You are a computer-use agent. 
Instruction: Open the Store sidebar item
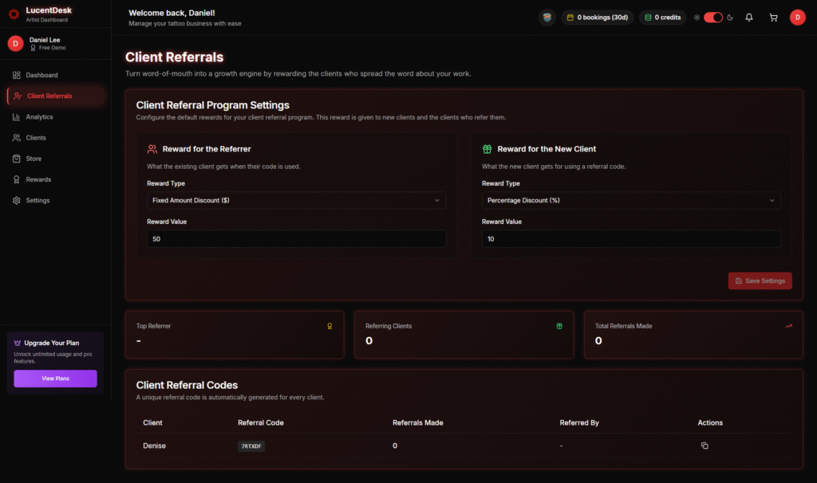tap(34, 159)
